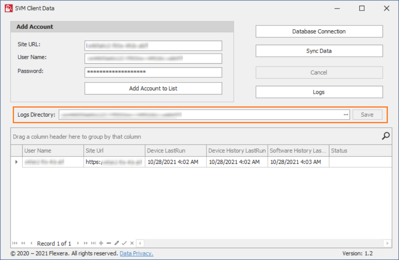
Task: Cancel edit with navigator X icon
Action: click(x=132, y=243)
